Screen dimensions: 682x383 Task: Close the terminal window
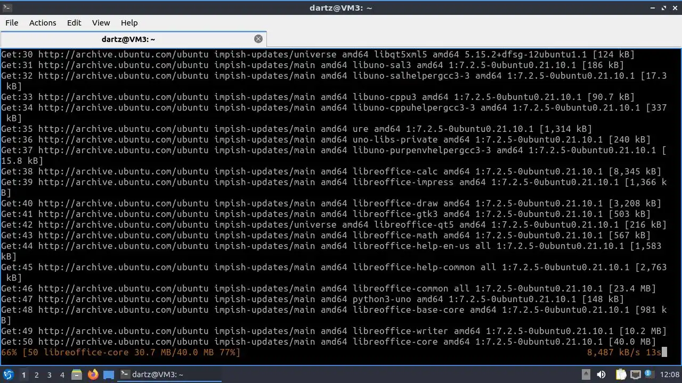(675, 7)
